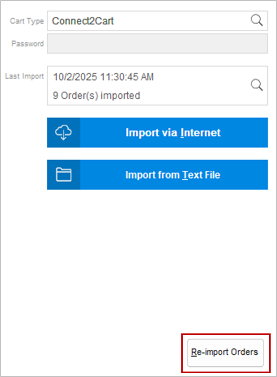This screenshot has width=277, height=377.
Task: Click the word 'Orders' on Re-import button
Action: 241,352
